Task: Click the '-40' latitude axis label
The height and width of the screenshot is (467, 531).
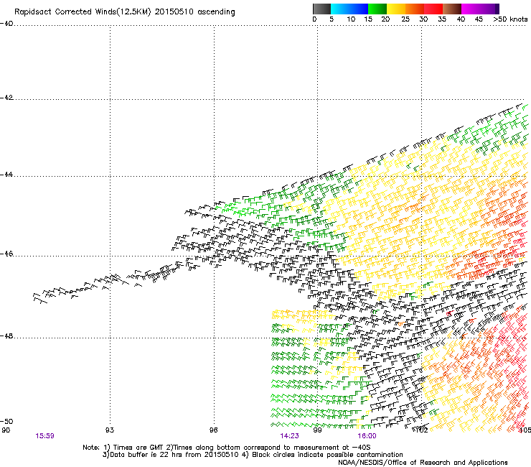Action: 6,24
